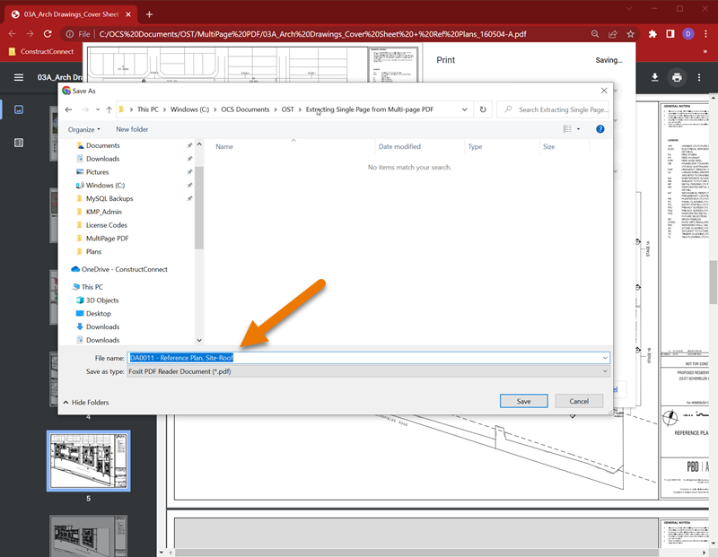This screenshot has height=557, width=718.
Task: Open a new Chrome tab
Action: [x=149, y=14]
